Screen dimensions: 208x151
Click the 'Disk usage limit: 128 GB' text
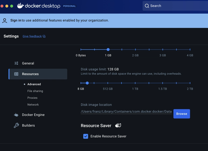point(100,69)
